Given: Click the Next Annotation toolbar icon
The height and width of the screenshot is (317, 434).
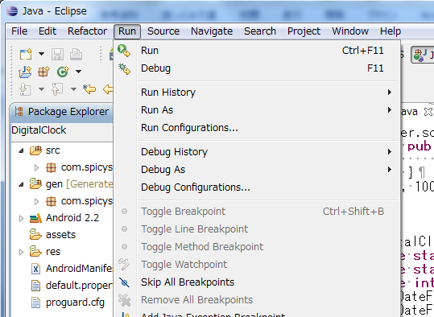Looking at the screenshot, I should (x=25, y=89).
